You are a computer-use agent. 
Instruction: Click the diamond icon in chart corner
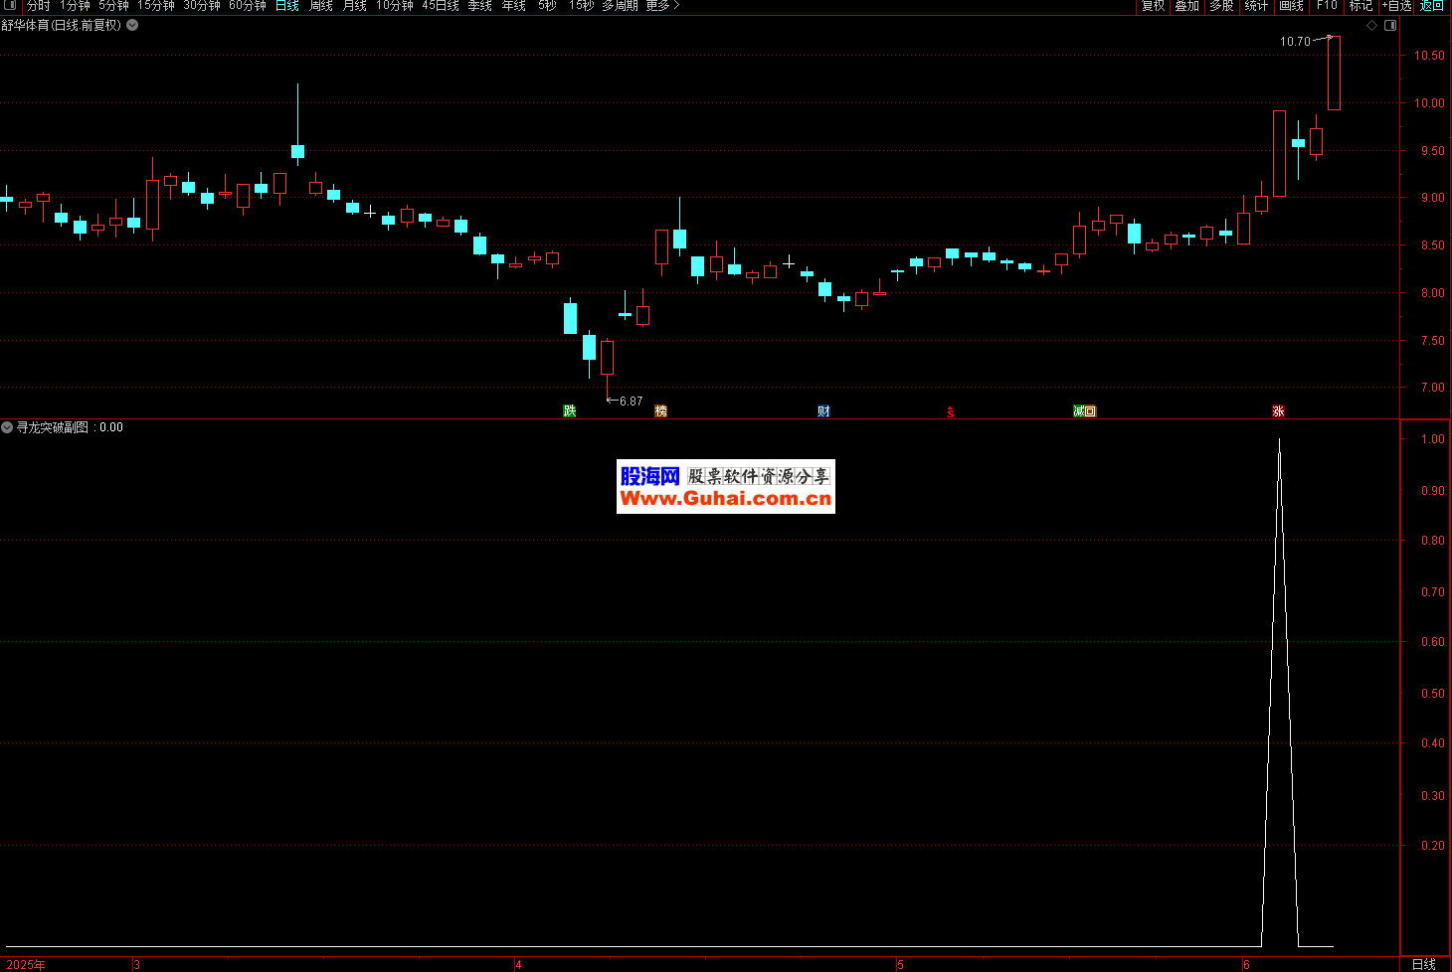(x=1372, y=26)
